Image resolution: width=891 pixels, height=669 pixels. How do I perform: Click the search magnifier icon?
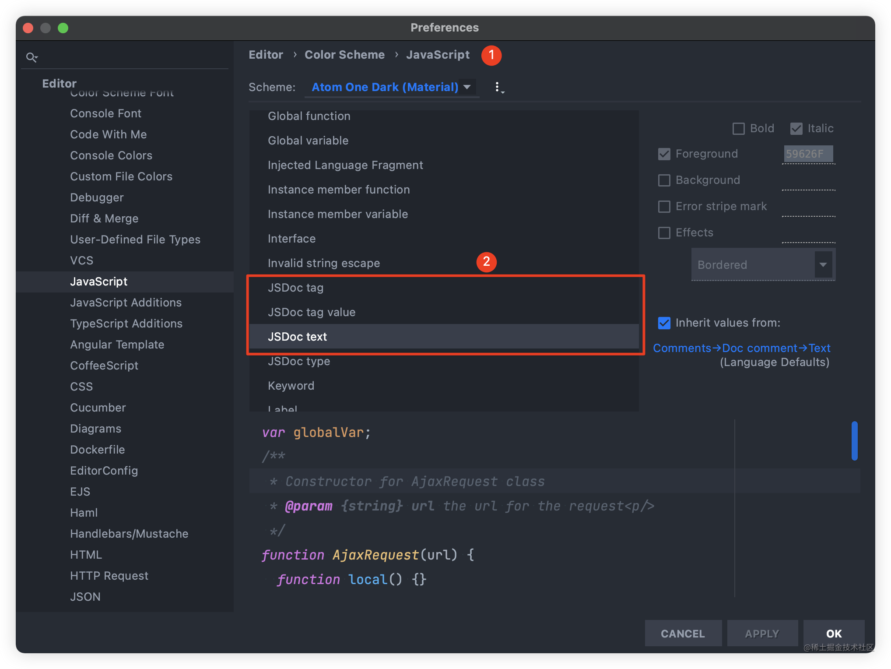[x=32, y=57]
